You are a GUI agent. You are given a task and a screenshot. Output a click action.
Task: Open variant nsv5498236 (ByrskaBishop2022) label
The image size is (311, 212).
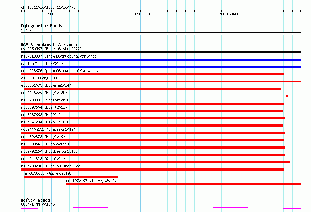click(x=51, y=166)
